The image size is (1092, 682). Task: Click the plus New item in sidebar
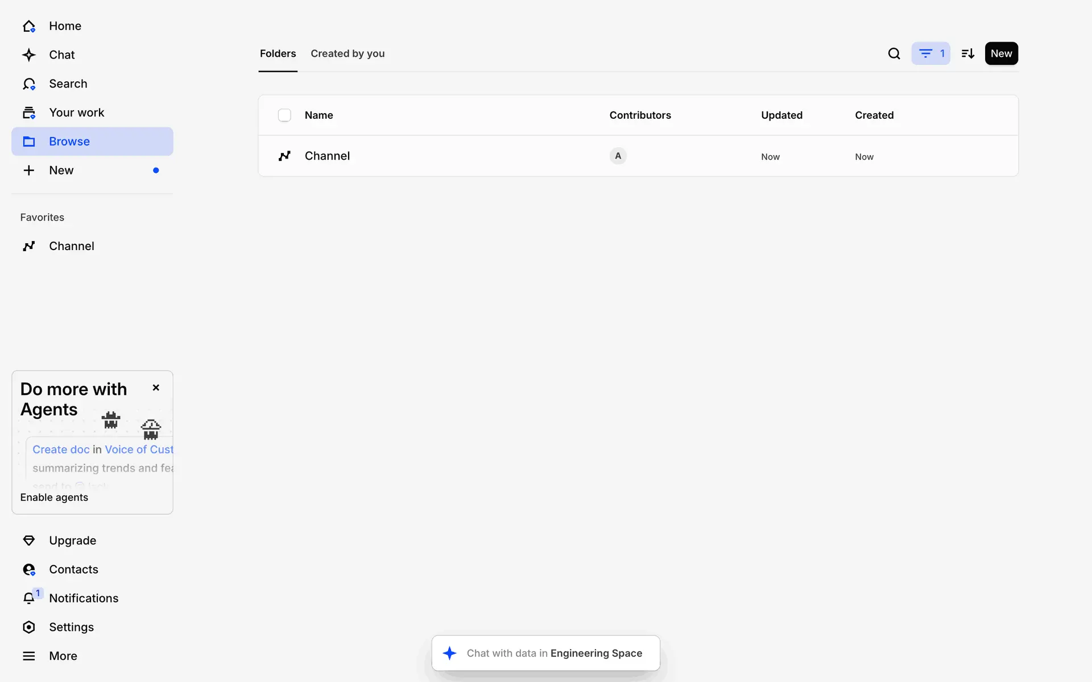point(61,170)
